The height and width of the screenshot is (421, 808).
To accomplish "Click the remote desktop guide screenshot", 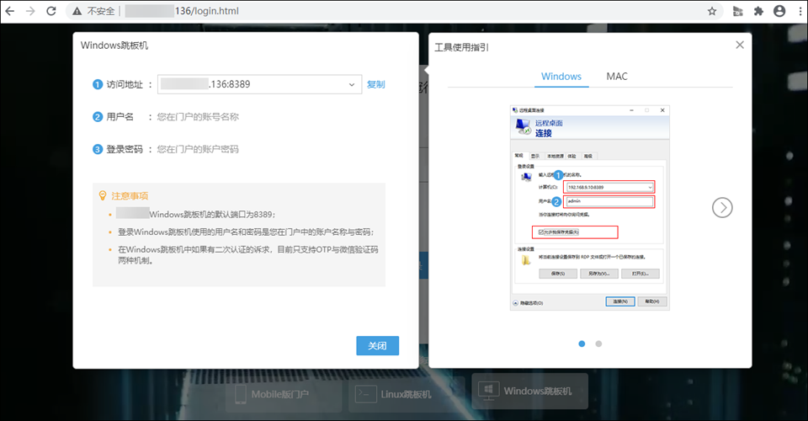I will point(590,207).
